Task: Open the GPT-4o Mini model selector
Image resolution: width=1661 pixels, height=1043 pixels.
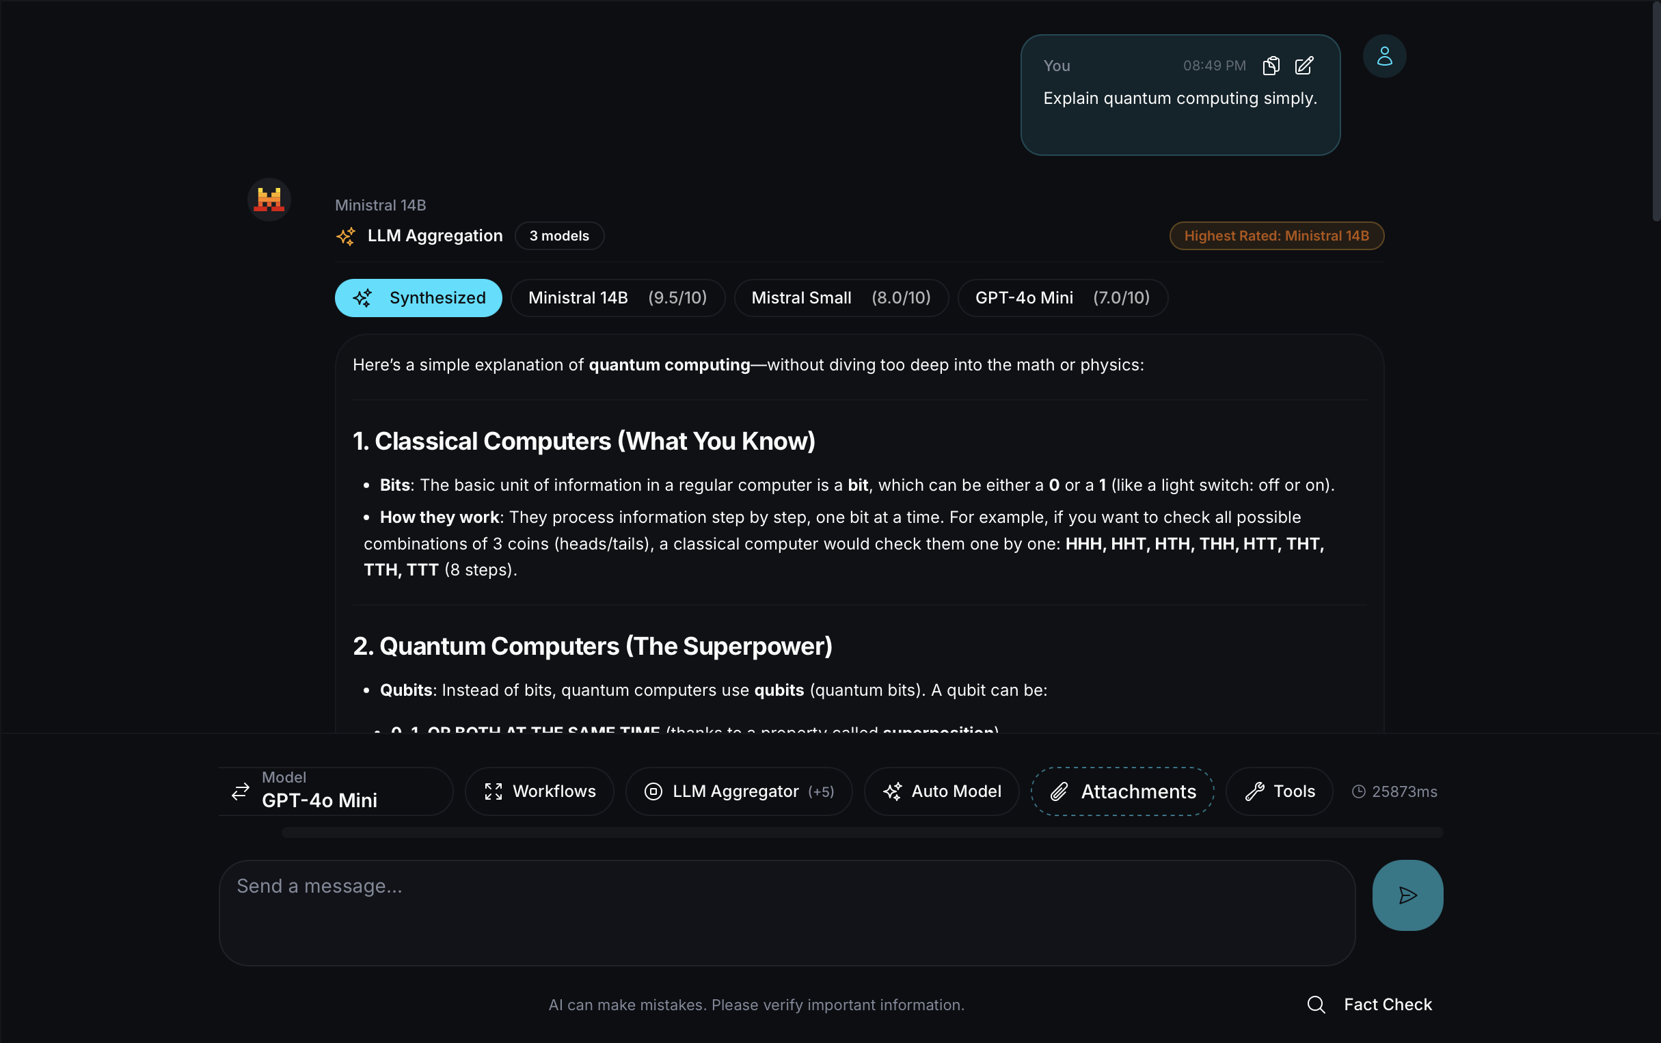Action: (x=334, y=791)
